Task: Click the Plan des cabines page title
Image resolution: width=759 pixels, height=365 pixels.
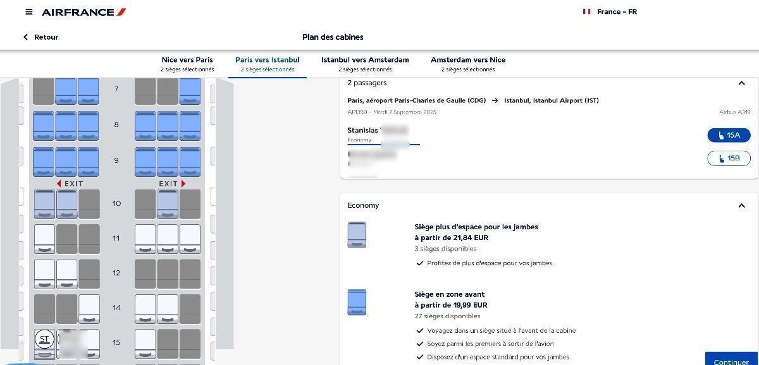Action: 333,37
